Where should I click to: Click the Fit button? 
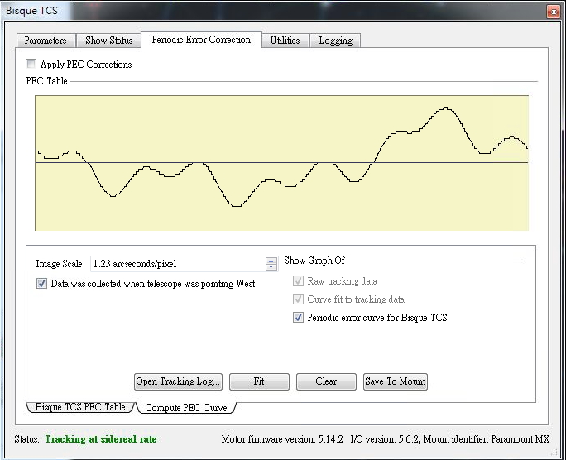[x=259, y=381]
